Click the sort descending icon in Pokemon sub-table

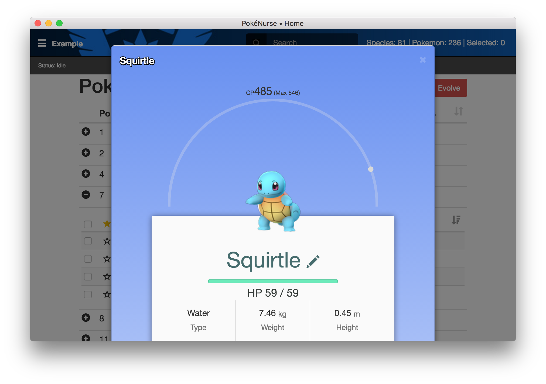point(456,220)
